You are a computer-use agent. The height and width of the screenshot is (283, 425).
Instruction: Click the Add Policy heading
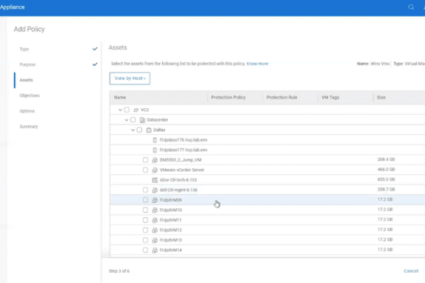tap(29, 29)
